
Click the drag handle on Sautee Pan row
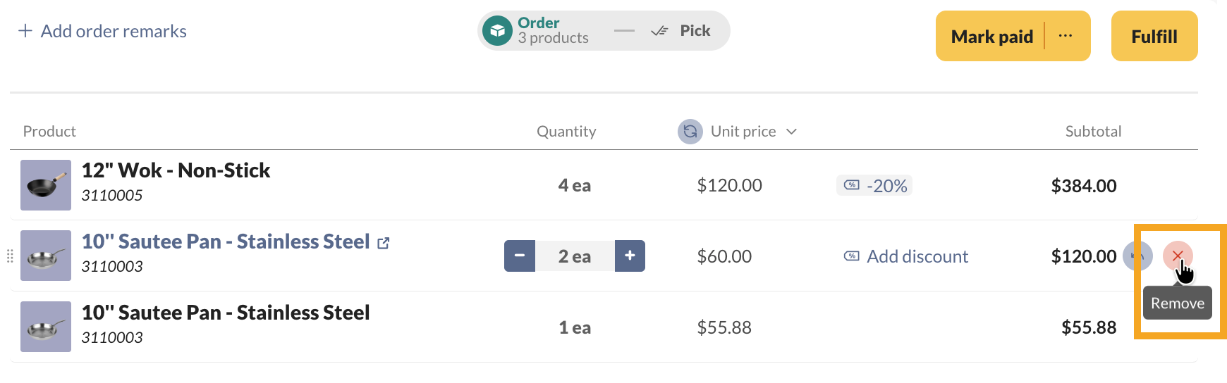click(10, 256)
